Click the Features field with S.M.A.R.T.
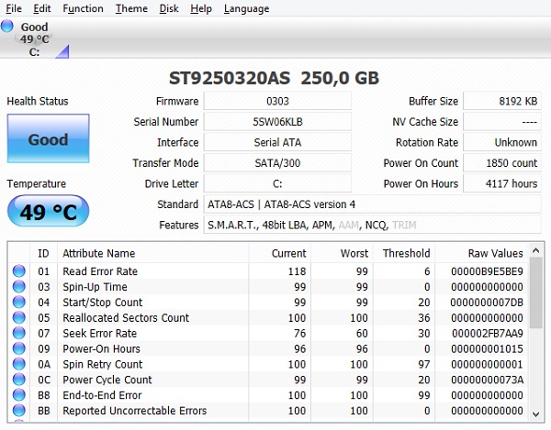This screenshot has height=430, width=551. [373, 225]
